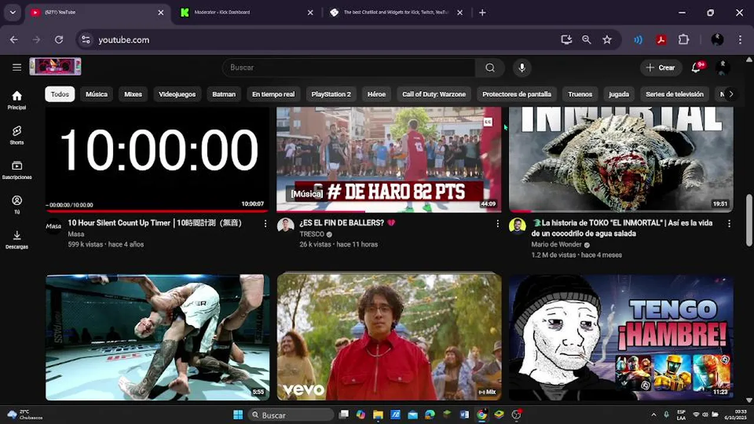Go back using browser back arrow
754x424 pixels.
[x=14, y=39]
